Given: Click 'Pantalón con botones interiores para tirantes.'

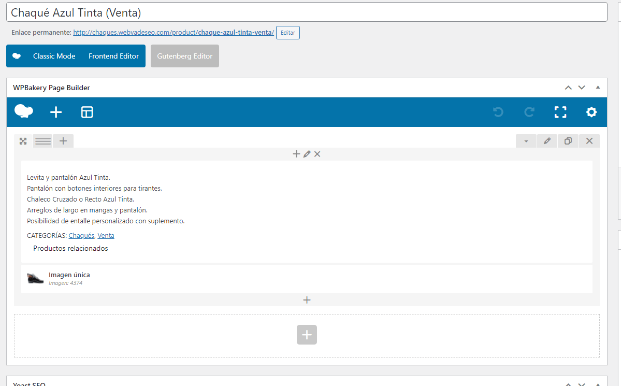Looking at the screenshot, I should click(x=94, y=188).
